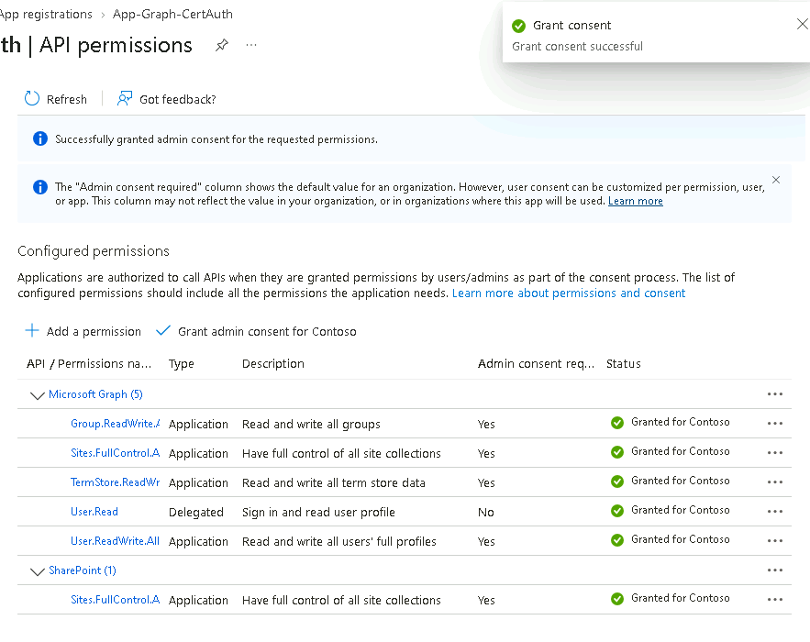Collapse the SharePoint (1) chevron
Viewport: 810px width, 642px height.
[38, 571]
